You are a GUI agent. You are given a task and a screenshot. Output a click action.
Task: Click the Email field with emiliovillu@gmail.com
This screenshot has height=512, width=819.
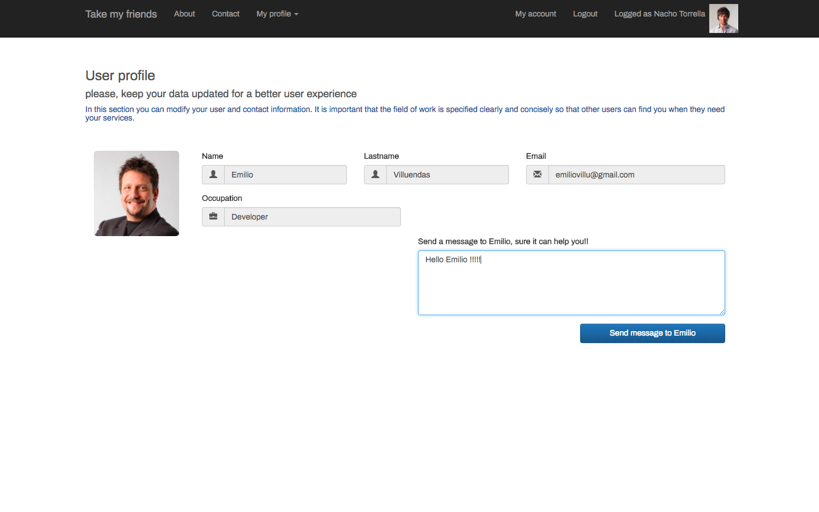tap(636, 175)
